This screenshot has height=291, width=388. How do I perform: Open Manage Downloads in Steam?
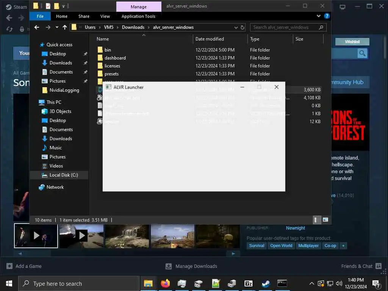(191, 266)
